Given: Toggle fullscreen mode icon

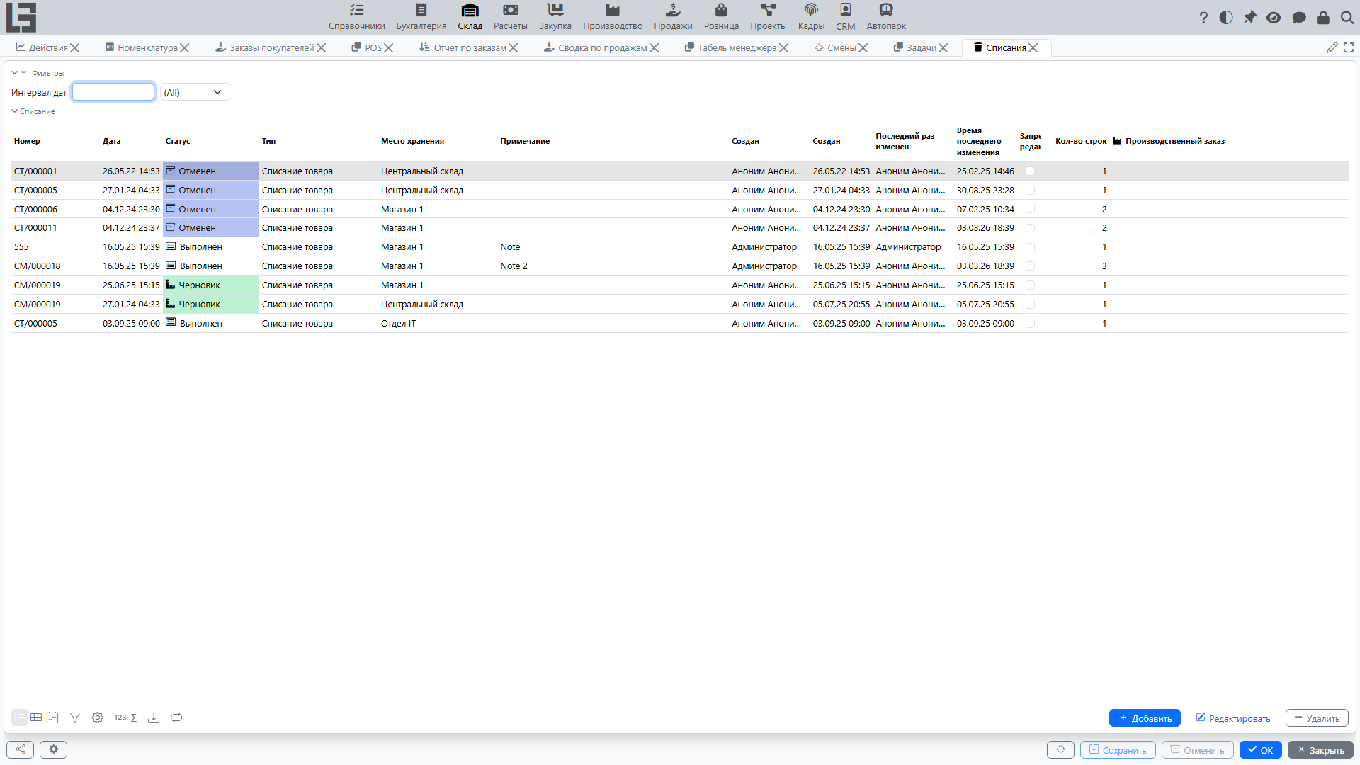Looking at the screenshot, I should [x=1349, y=47].
